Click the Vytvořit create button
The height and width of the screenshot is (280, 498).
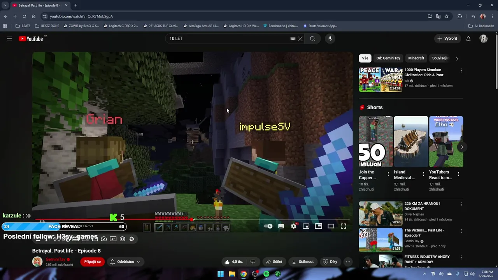coord(447,38)
